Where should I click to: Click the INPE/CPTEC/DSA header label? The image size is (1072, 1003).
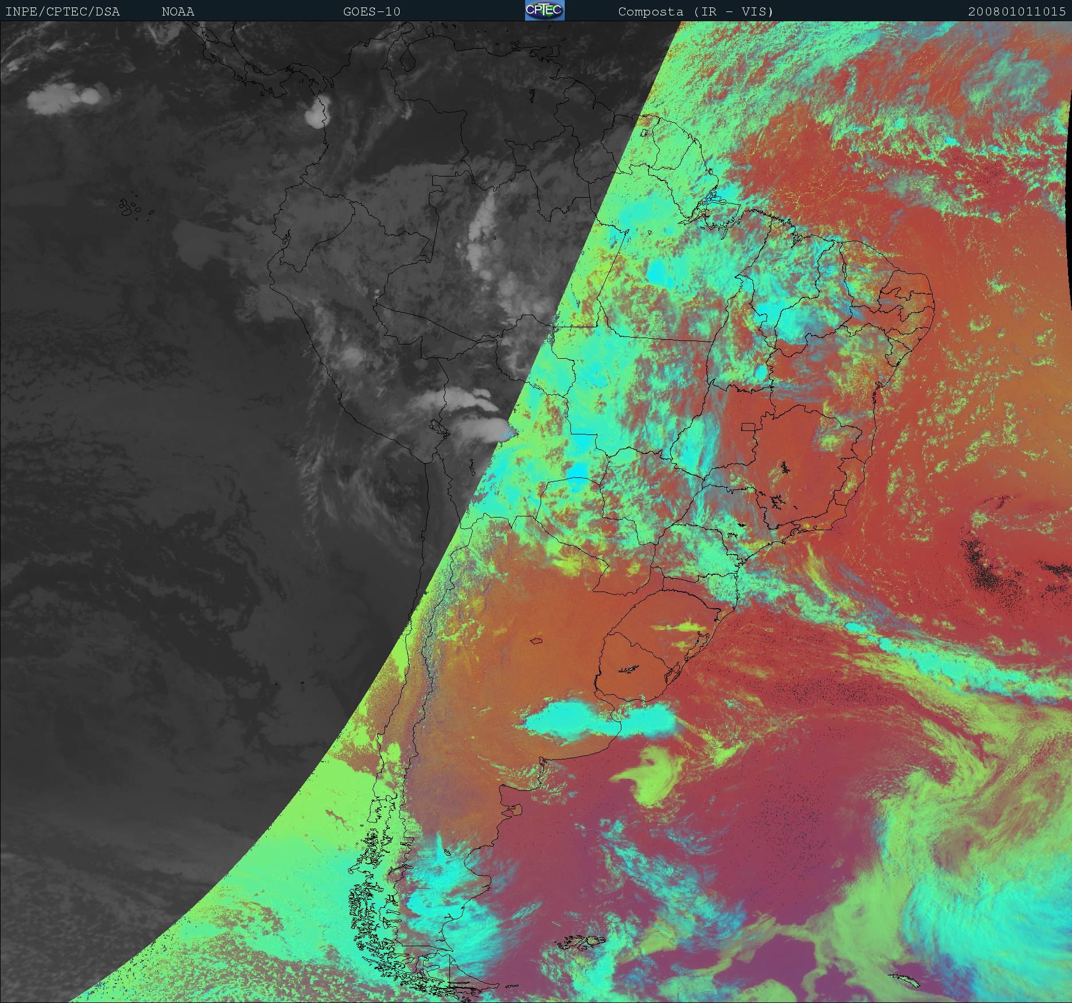pos(62,11)
